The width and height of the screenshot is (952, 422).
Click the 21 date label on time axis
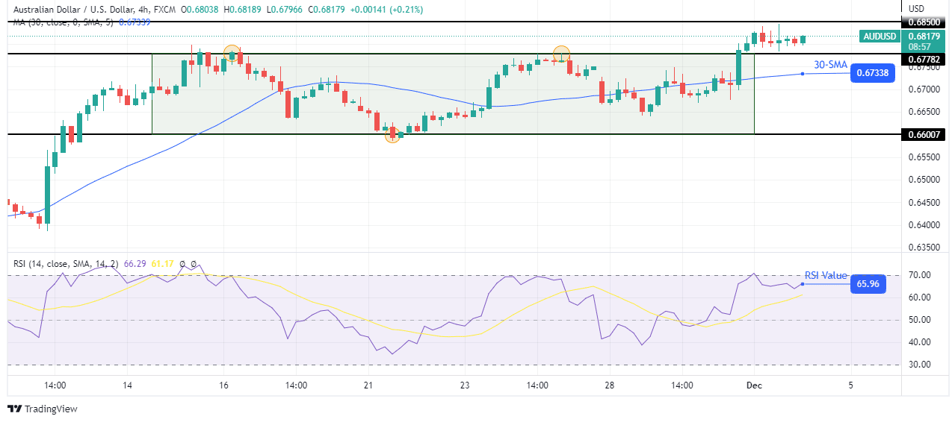[x=368, y=385]
